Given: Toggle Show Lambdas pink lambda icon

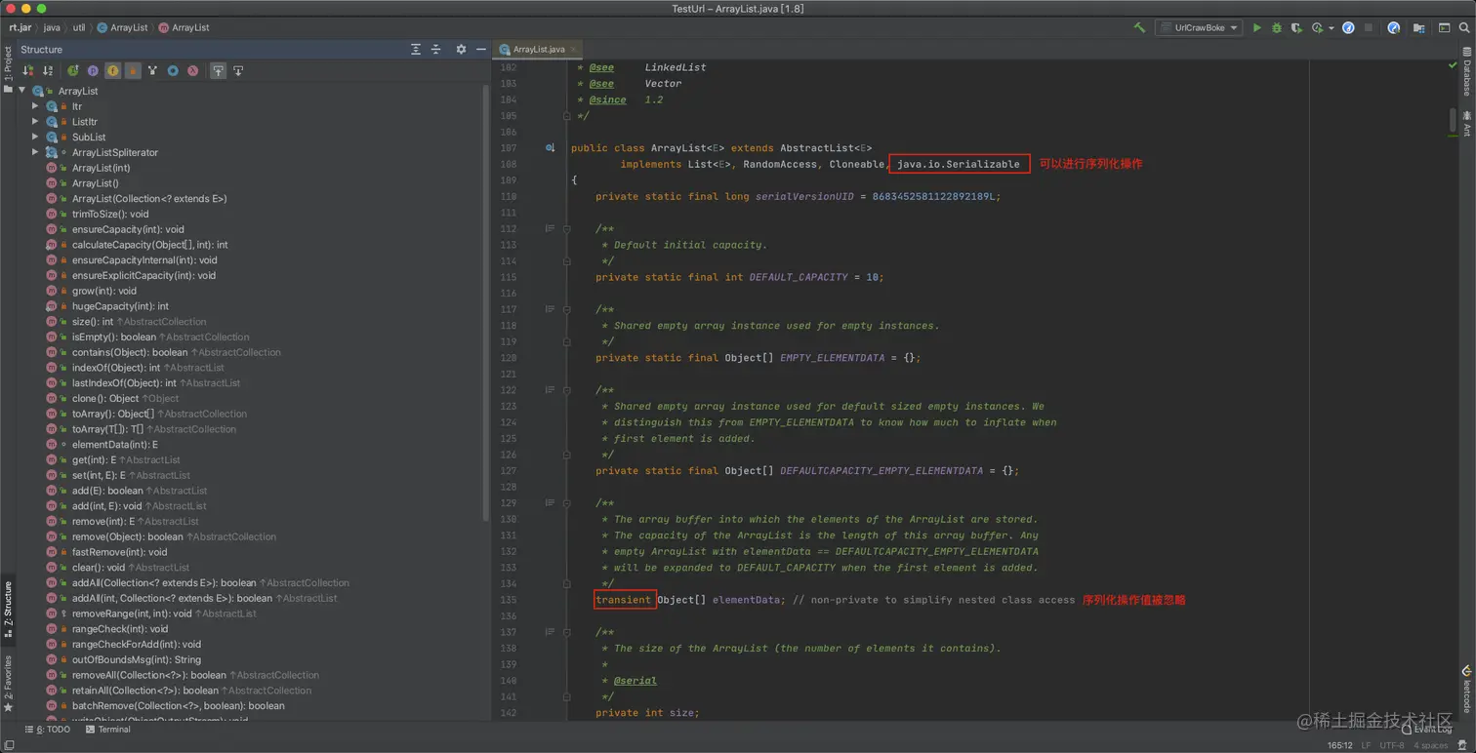Looking at the screenshot, I should tap(192, 71).
